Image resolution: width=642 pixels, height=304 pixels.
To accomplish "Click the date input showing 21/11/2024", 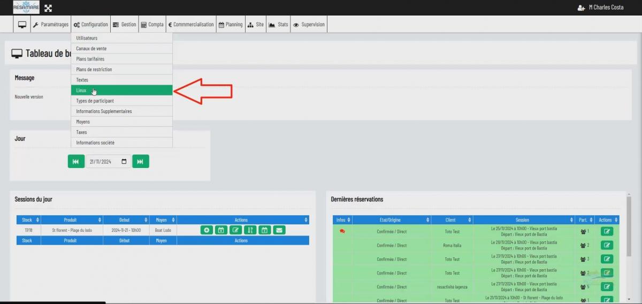I will (109, 162).
